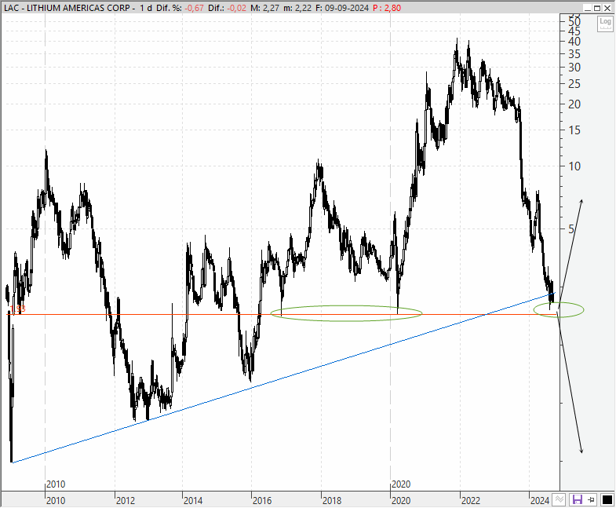Click the red 'P: 2,80' value
616x508 pixels.
click(387, 8)
